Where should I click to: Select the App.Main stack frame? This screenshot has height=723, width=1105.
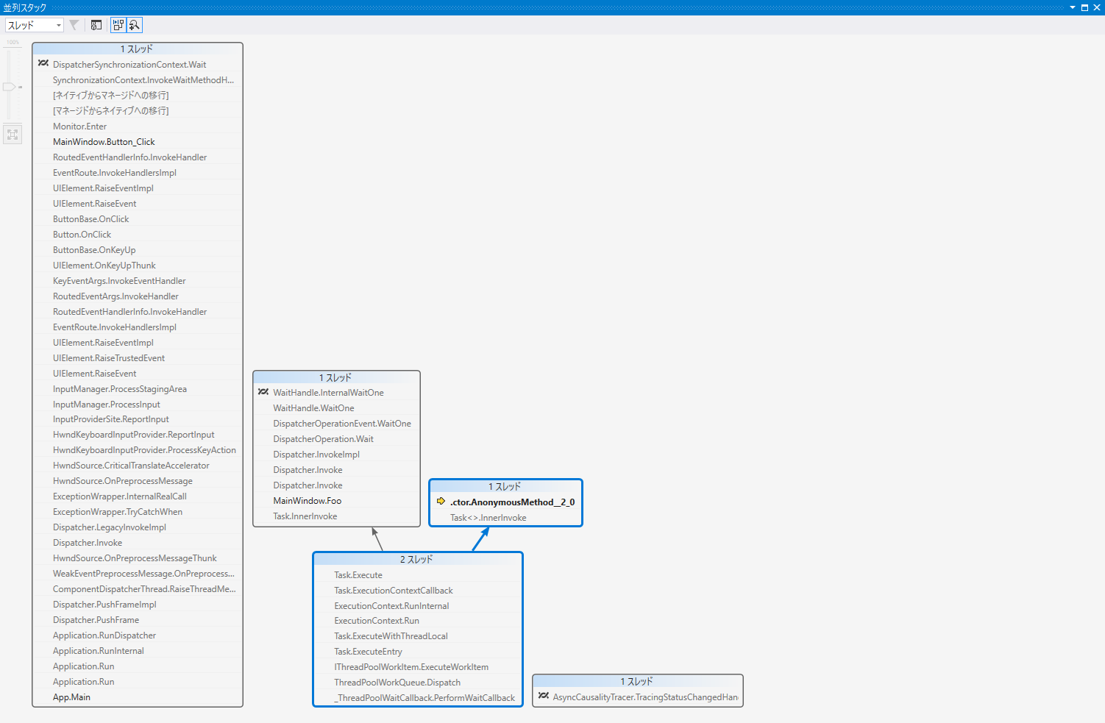pos(71,697)
